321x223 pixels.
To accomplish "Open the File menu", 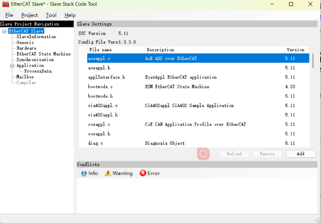I will (9, 15).
